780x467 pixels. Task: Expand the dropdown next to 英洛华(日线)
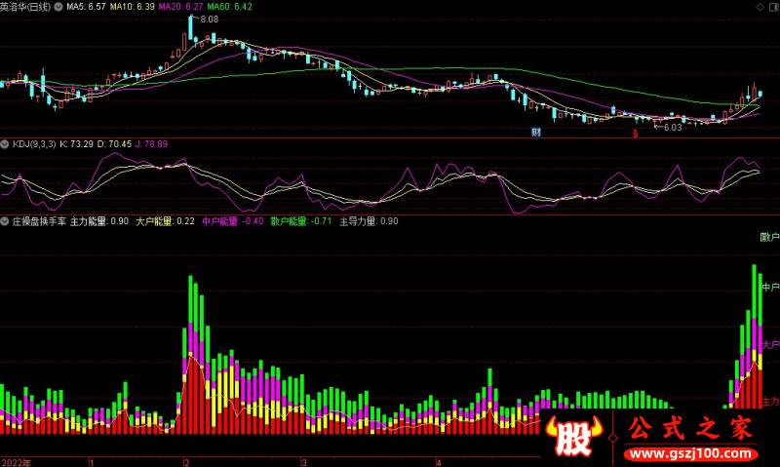58,7
